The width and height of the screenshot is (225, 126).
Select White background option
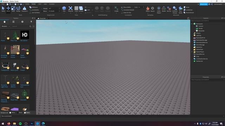pos(12,113)
